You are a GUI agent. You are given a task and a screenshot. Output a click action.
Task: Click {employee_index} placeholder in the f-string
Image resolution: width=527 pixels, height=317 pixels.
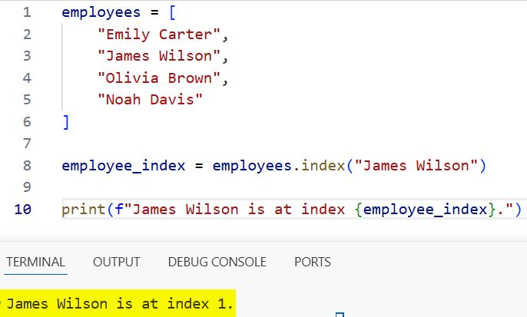pos(425,210)
